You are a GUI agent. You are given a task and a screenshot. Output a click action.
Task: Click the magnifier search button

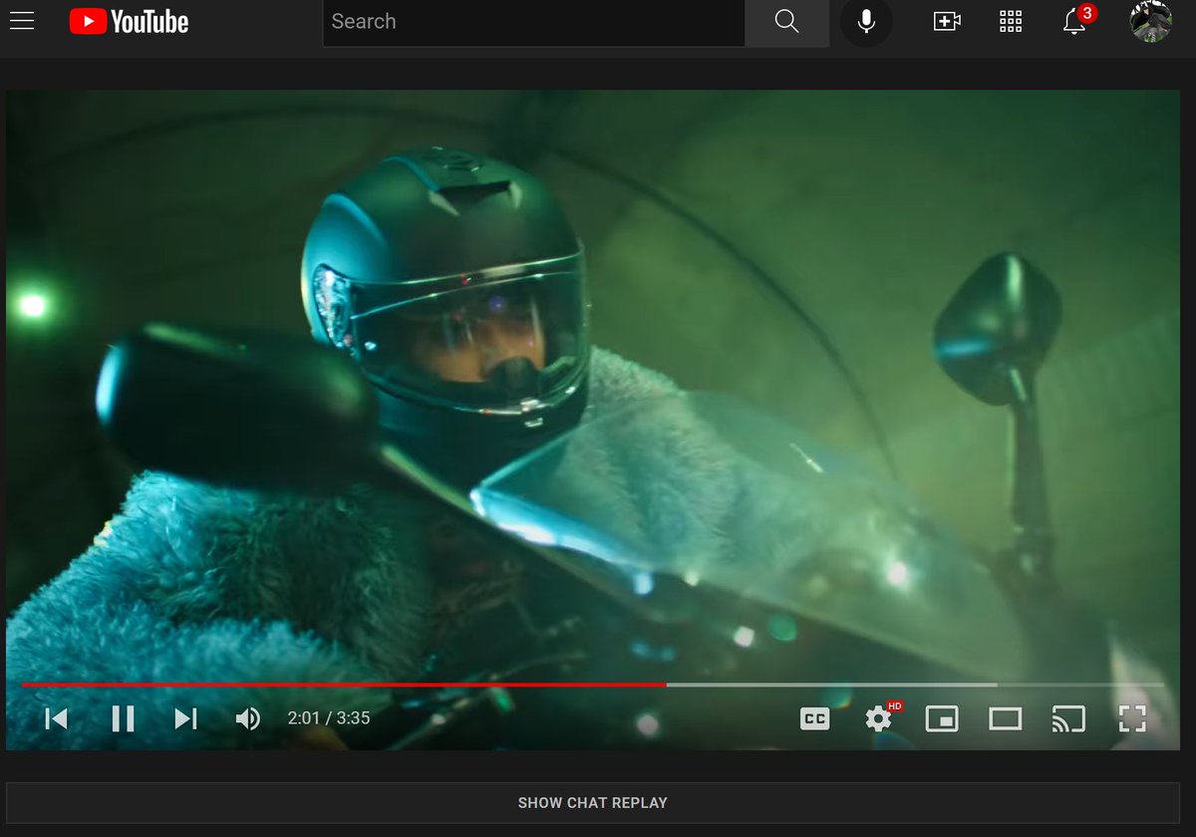[787, 22]
